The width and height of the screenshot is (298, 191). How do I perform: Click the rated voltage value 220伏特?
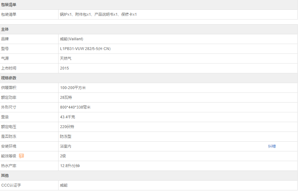pyautogui.click(x=67, y=127)
